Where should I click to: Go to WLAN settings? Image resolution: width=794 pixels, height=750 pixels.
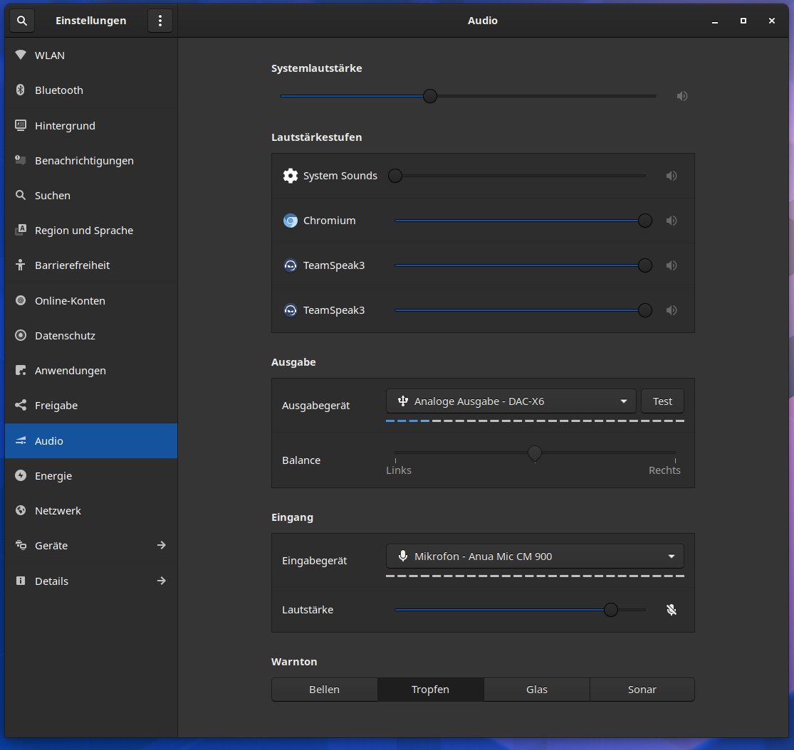pyautogui.click(x=91, y=56)
